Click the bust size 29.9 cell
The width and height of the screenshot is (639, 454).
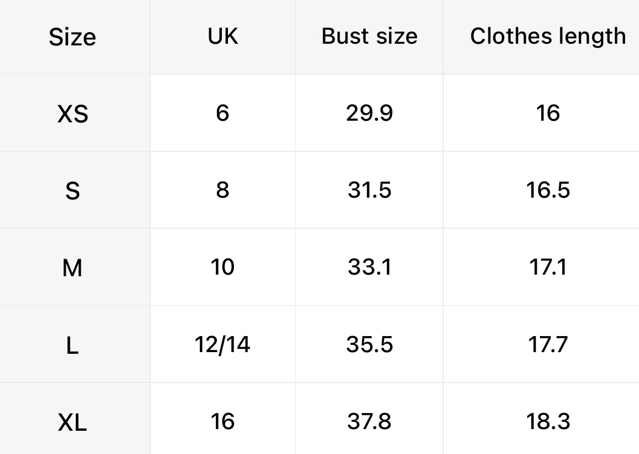pyautogui.click(x=369, y=112)
